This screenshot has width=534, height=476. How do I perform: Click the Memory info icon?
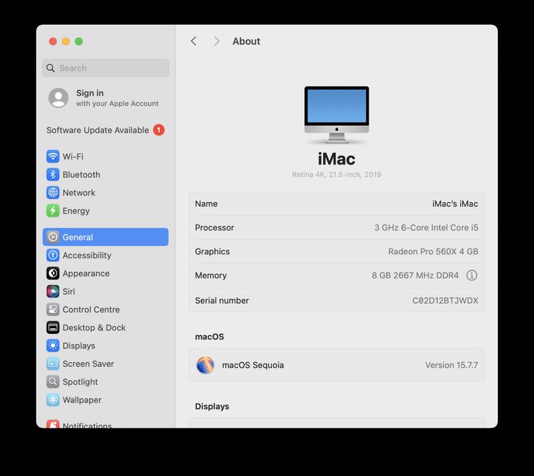471,275
